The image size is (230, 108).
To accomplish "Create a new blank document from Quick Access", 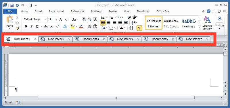I will 30,5.
